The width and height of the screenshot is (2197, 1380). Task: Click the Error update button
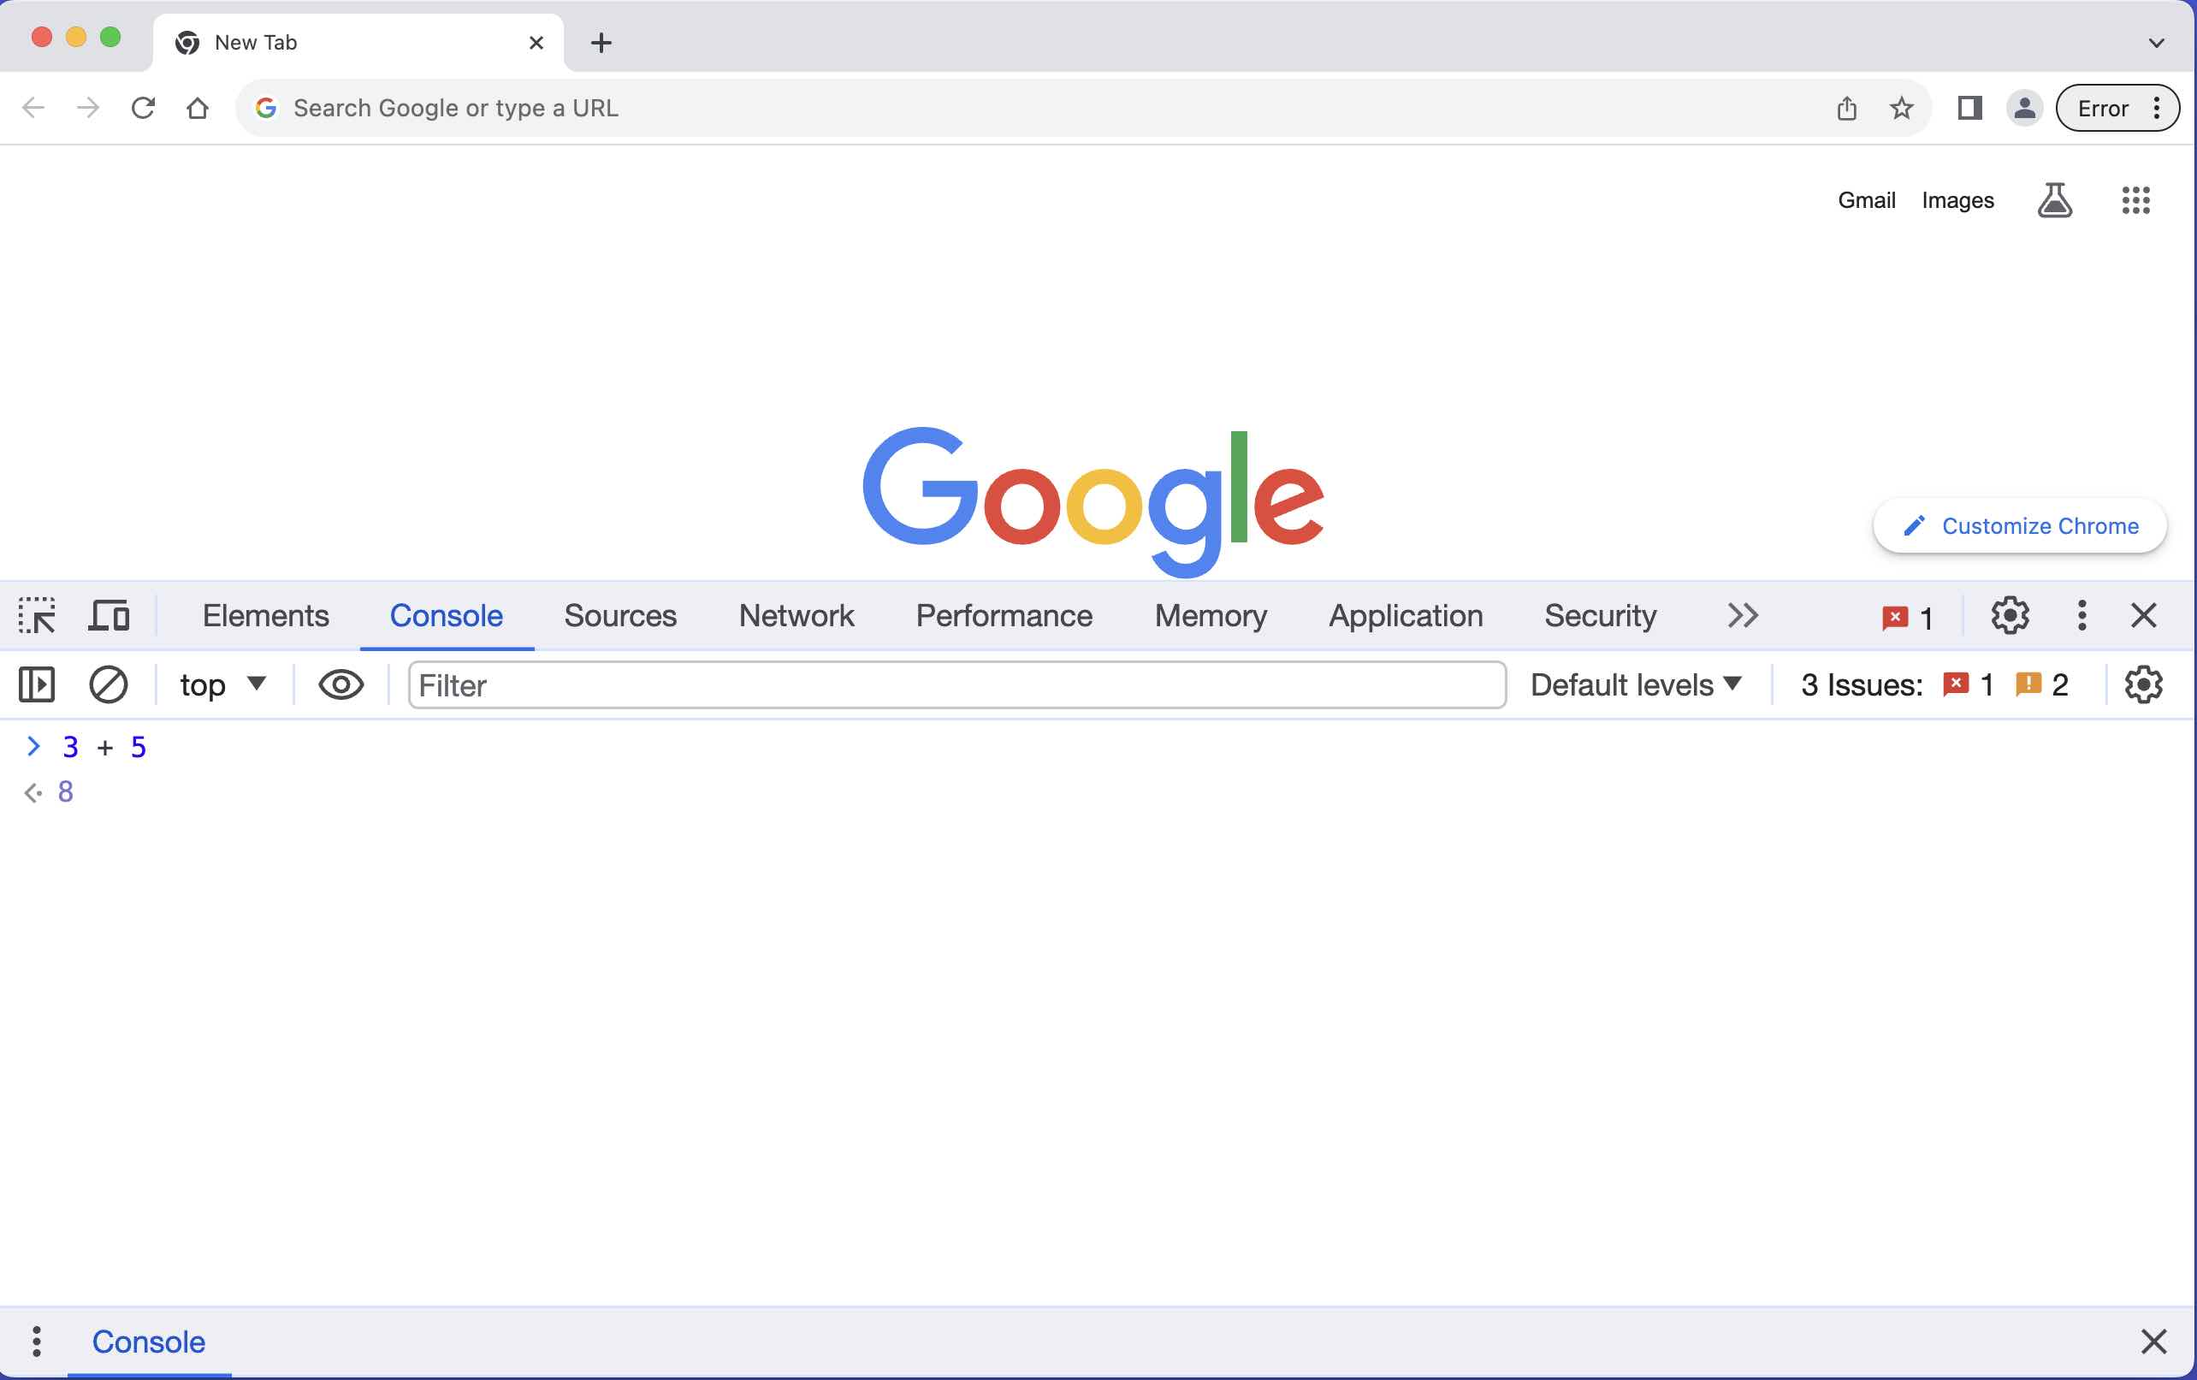[x=2117, y=109]
